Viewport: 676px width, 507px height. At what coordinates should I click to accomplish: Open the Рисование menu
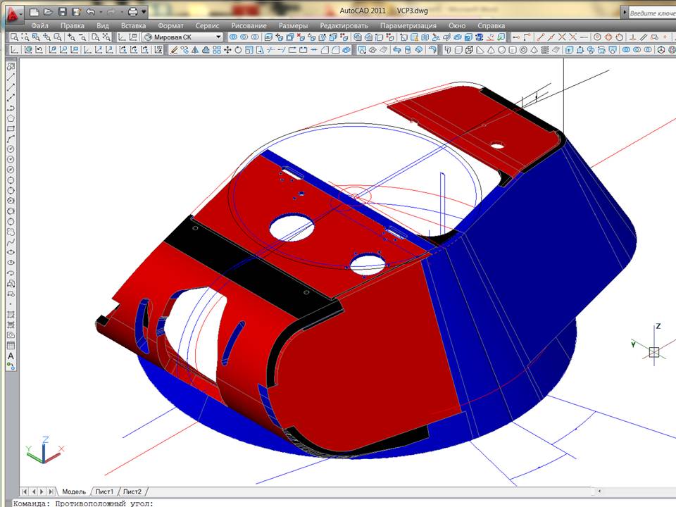[249, 26]
